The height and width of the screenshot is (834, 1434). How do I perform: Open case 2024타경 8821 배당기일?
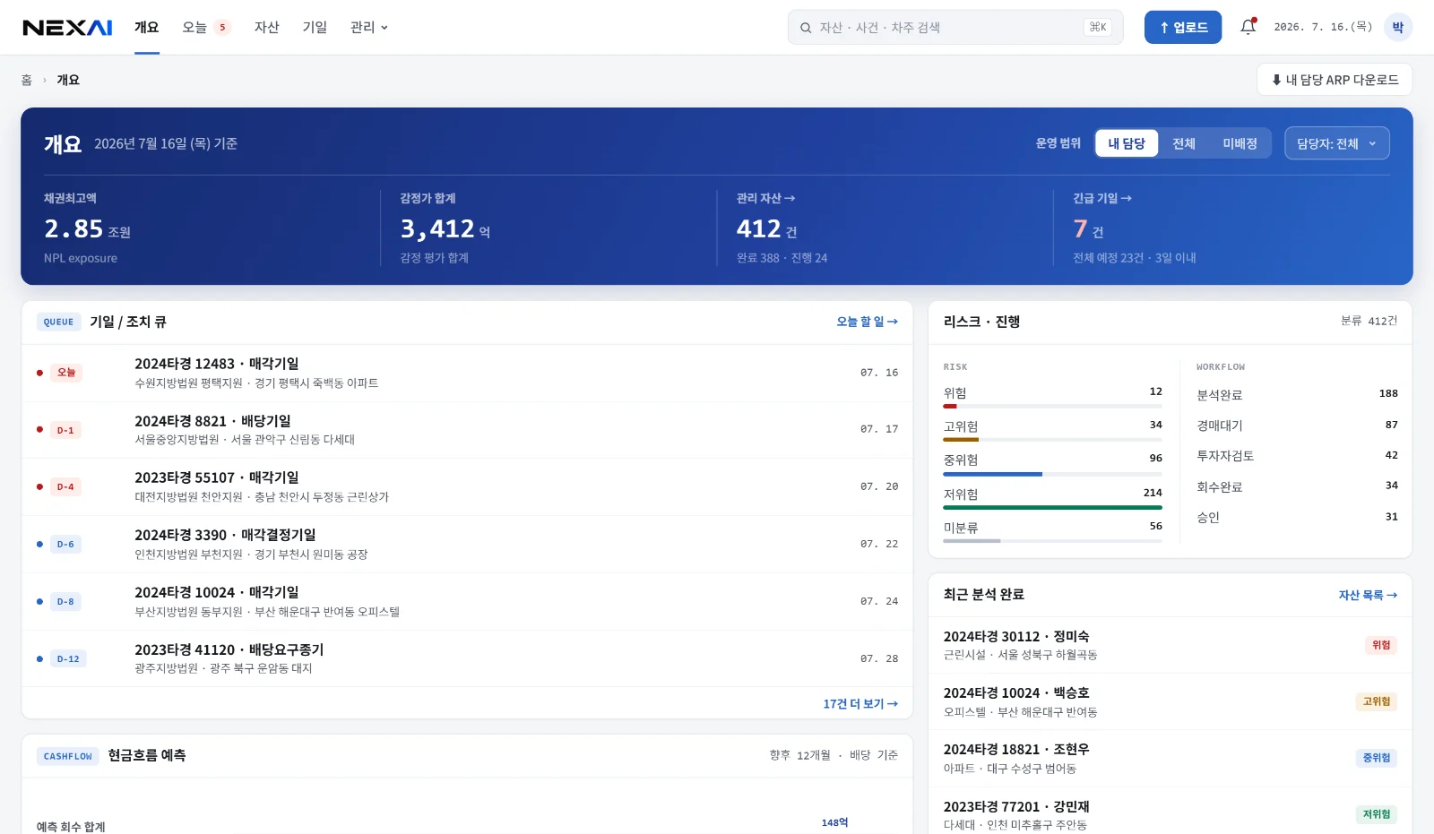point(467,430)
